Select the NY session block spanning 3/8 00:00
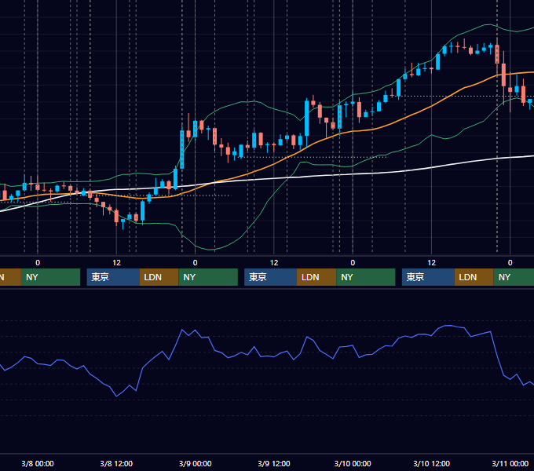The height and width of the screenshot is (471, 534). coord(50,277)
